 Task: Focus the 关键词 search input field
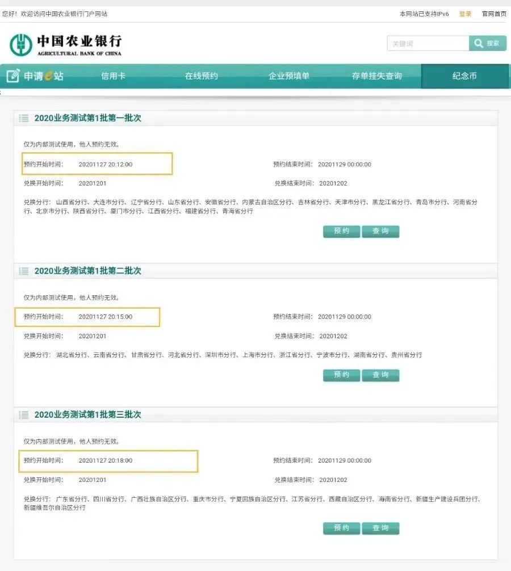428,44
